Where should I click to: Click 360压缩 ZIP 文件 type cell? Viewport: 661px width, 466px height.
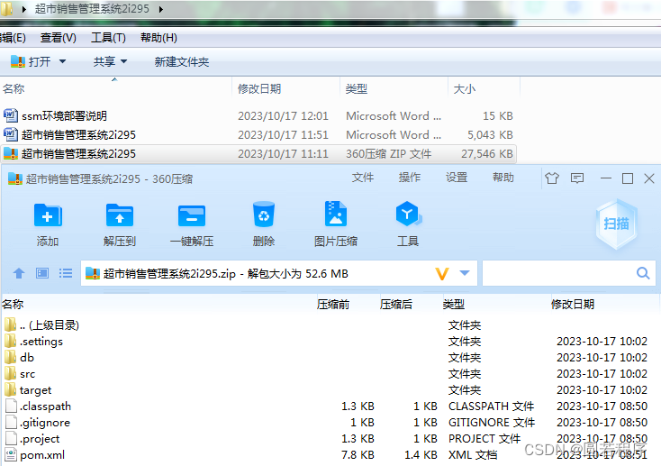[389, 154]
